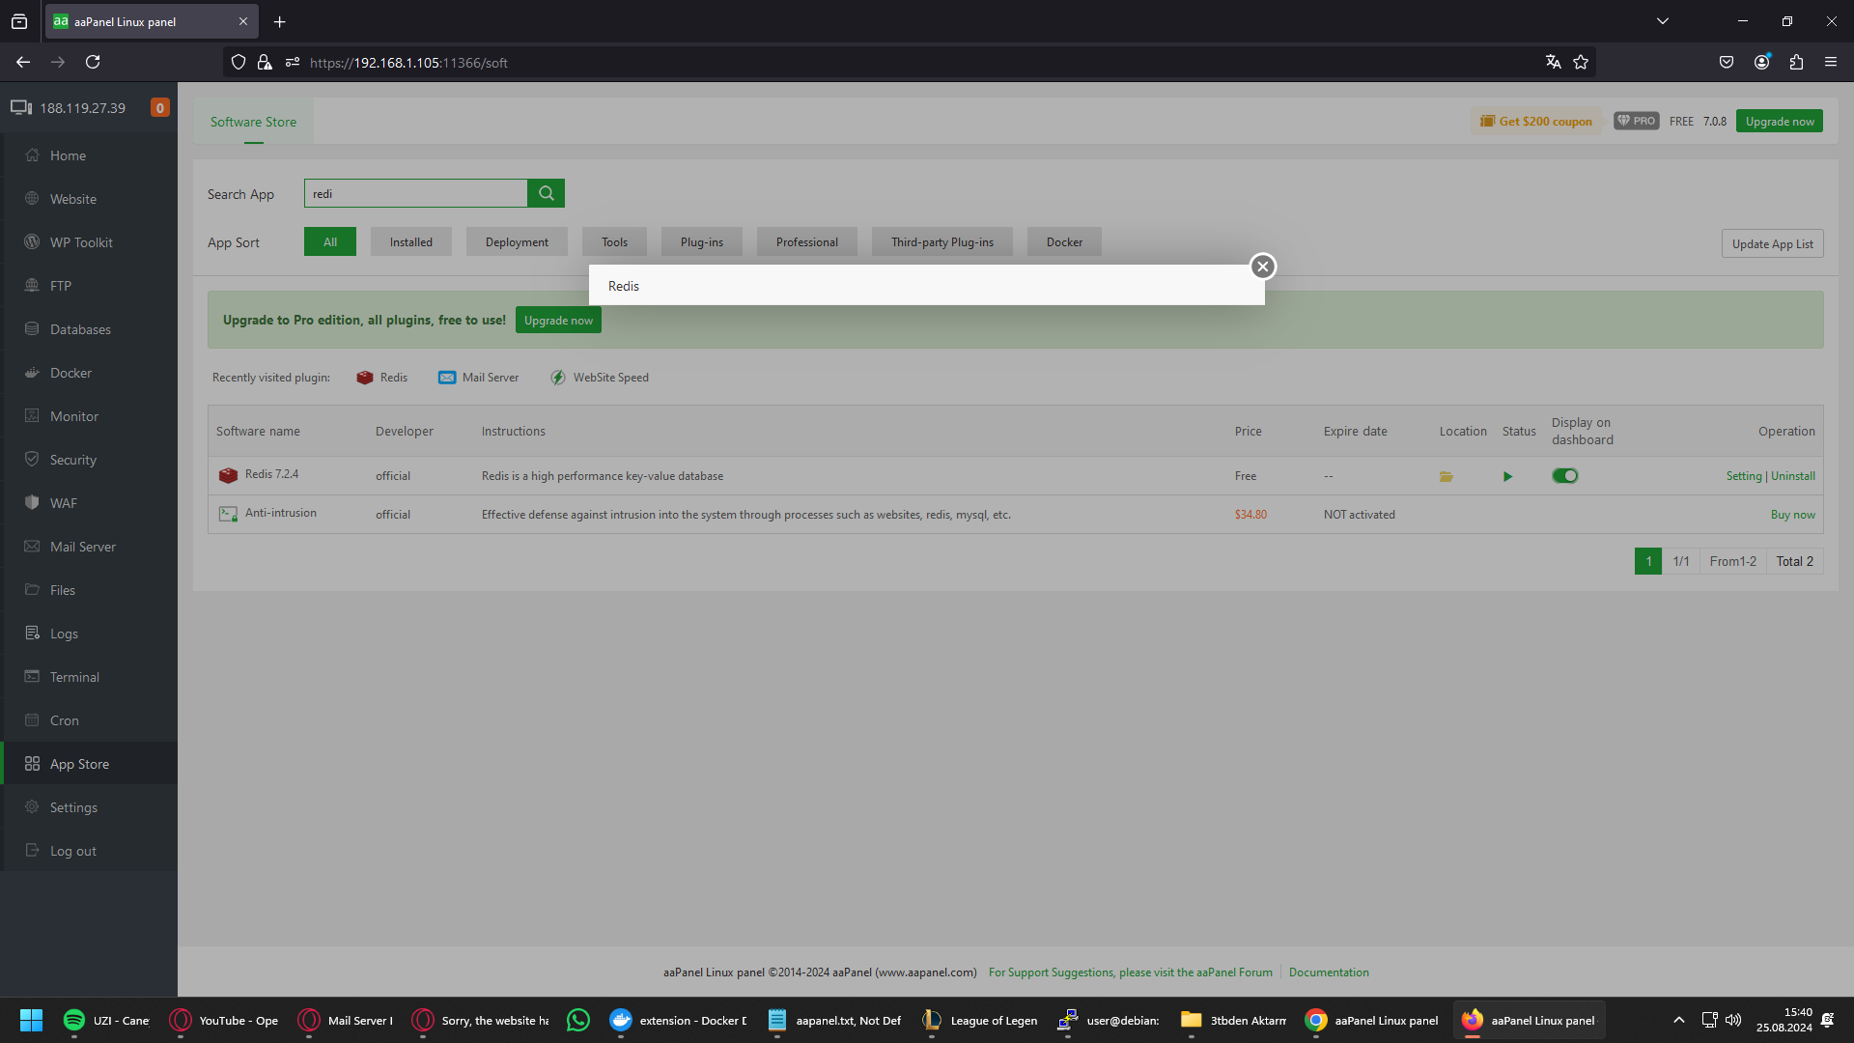Select the Installed app sort filter
The image size is (1854, 1043).
click(x=410, y=242)
